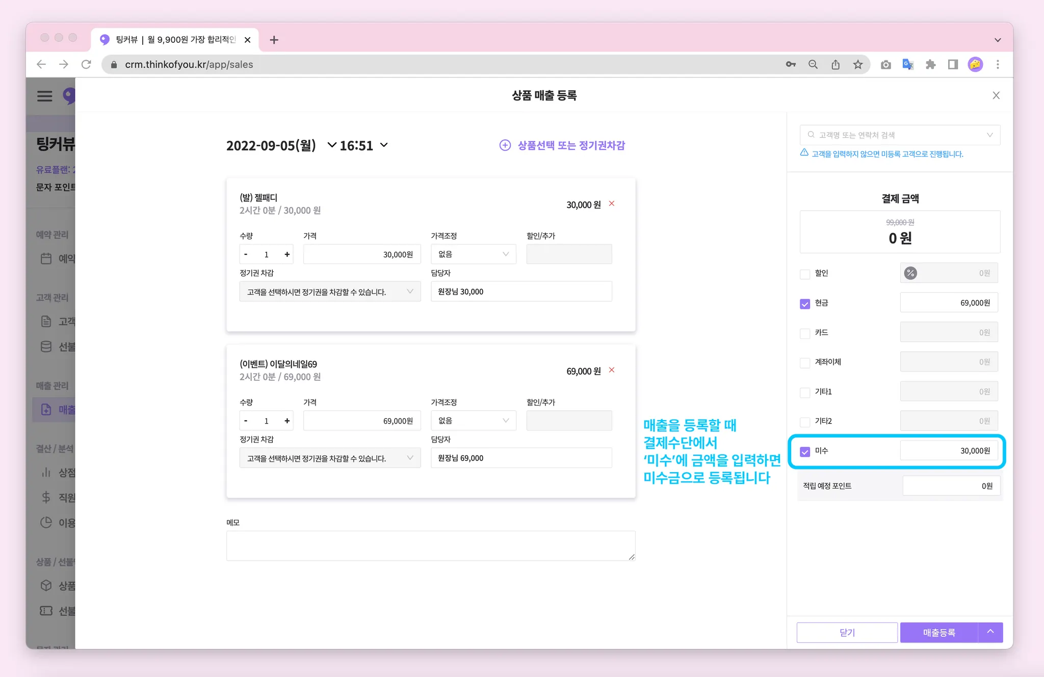Viewport: 1044px width, 677px height.
Task: Click the 상품선택 plus circle icon
Action: [x=505, y=145]
